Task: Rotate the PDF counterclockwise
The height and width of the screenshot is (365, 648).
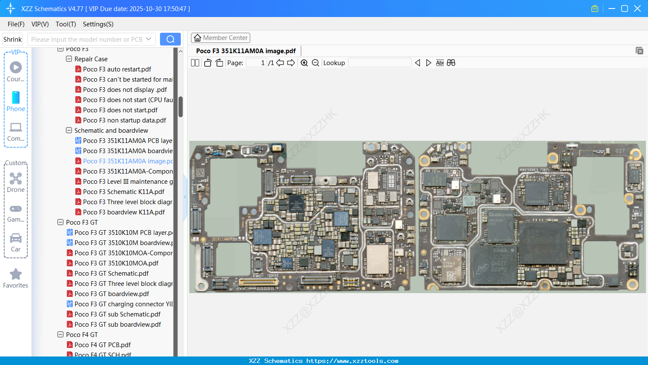Action: pyautogui.click(x=207, y=63)
